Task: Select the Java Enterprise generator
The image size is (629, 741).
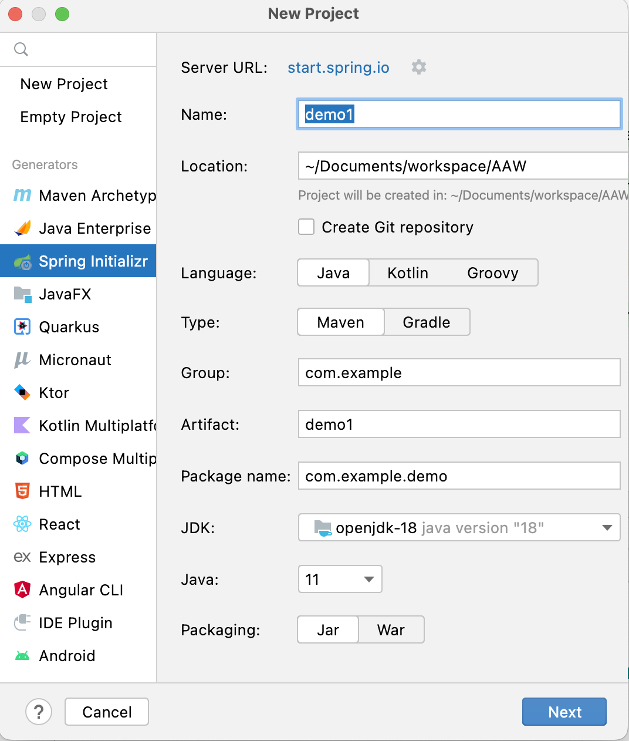Action: 94,228
